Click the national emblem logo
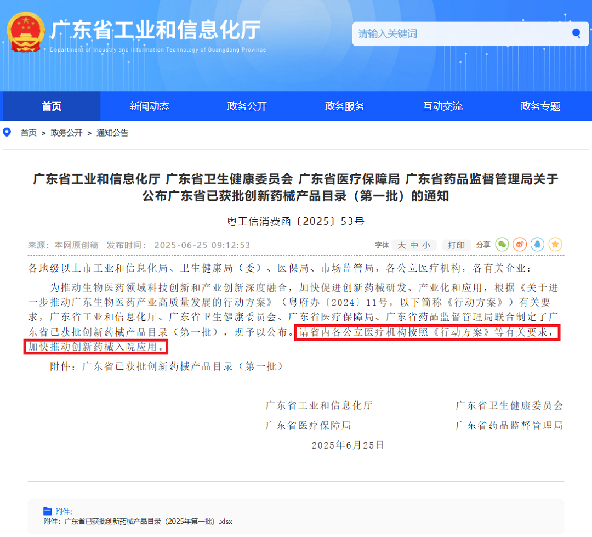The height and width of the screenshot is (537, 592). [x=25, y=32]
